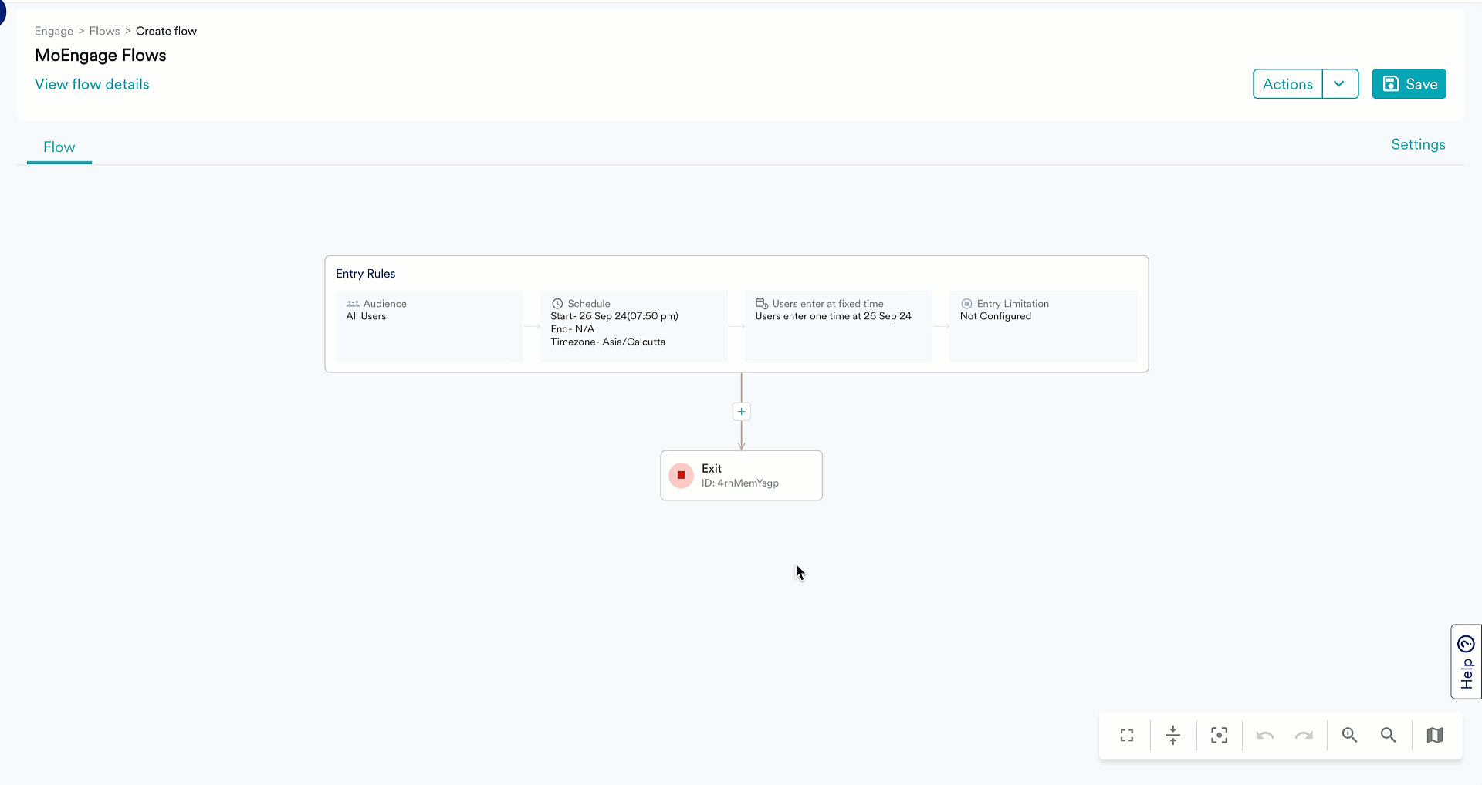Click the plus icon to add a flow step
The height and width of the screenshot is (785, 1482).
(741, 412)
